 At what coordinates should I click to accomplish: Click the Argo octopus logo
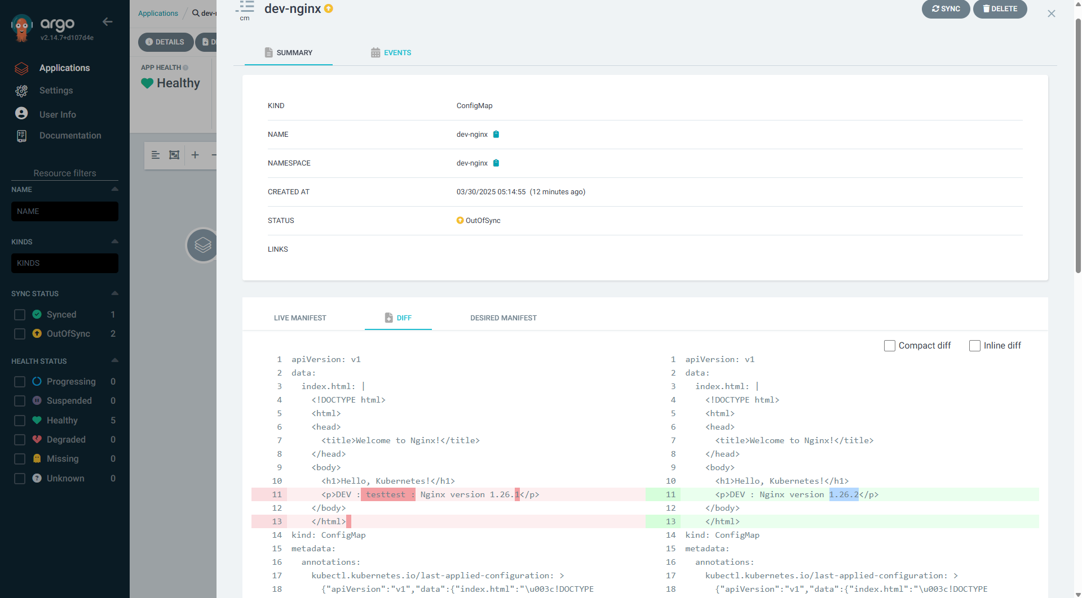click(21, 28)
